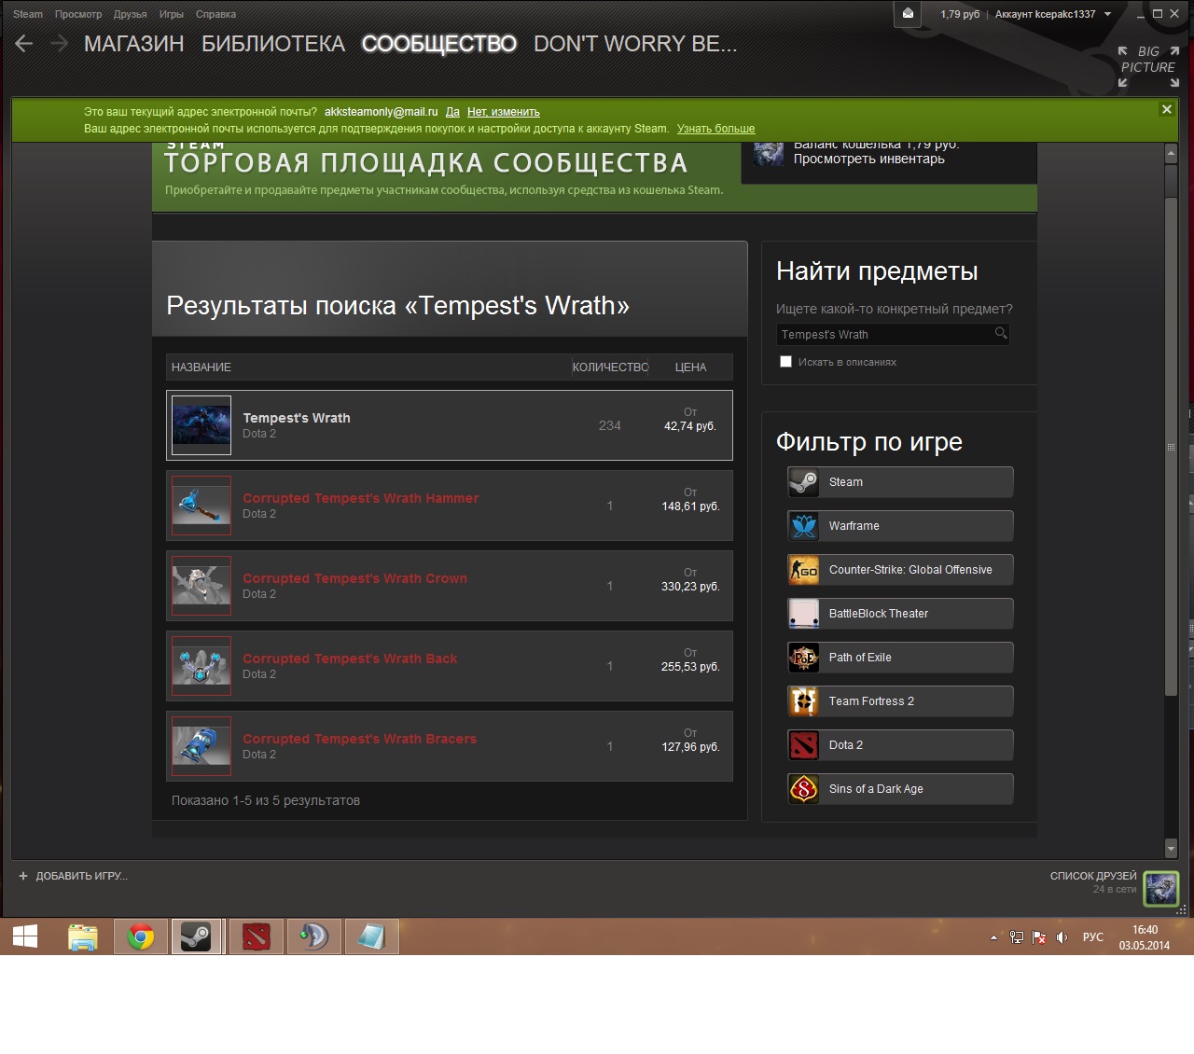Click wallet balance 1,79 руб
1194x1054 pixels.
[960, 14]
